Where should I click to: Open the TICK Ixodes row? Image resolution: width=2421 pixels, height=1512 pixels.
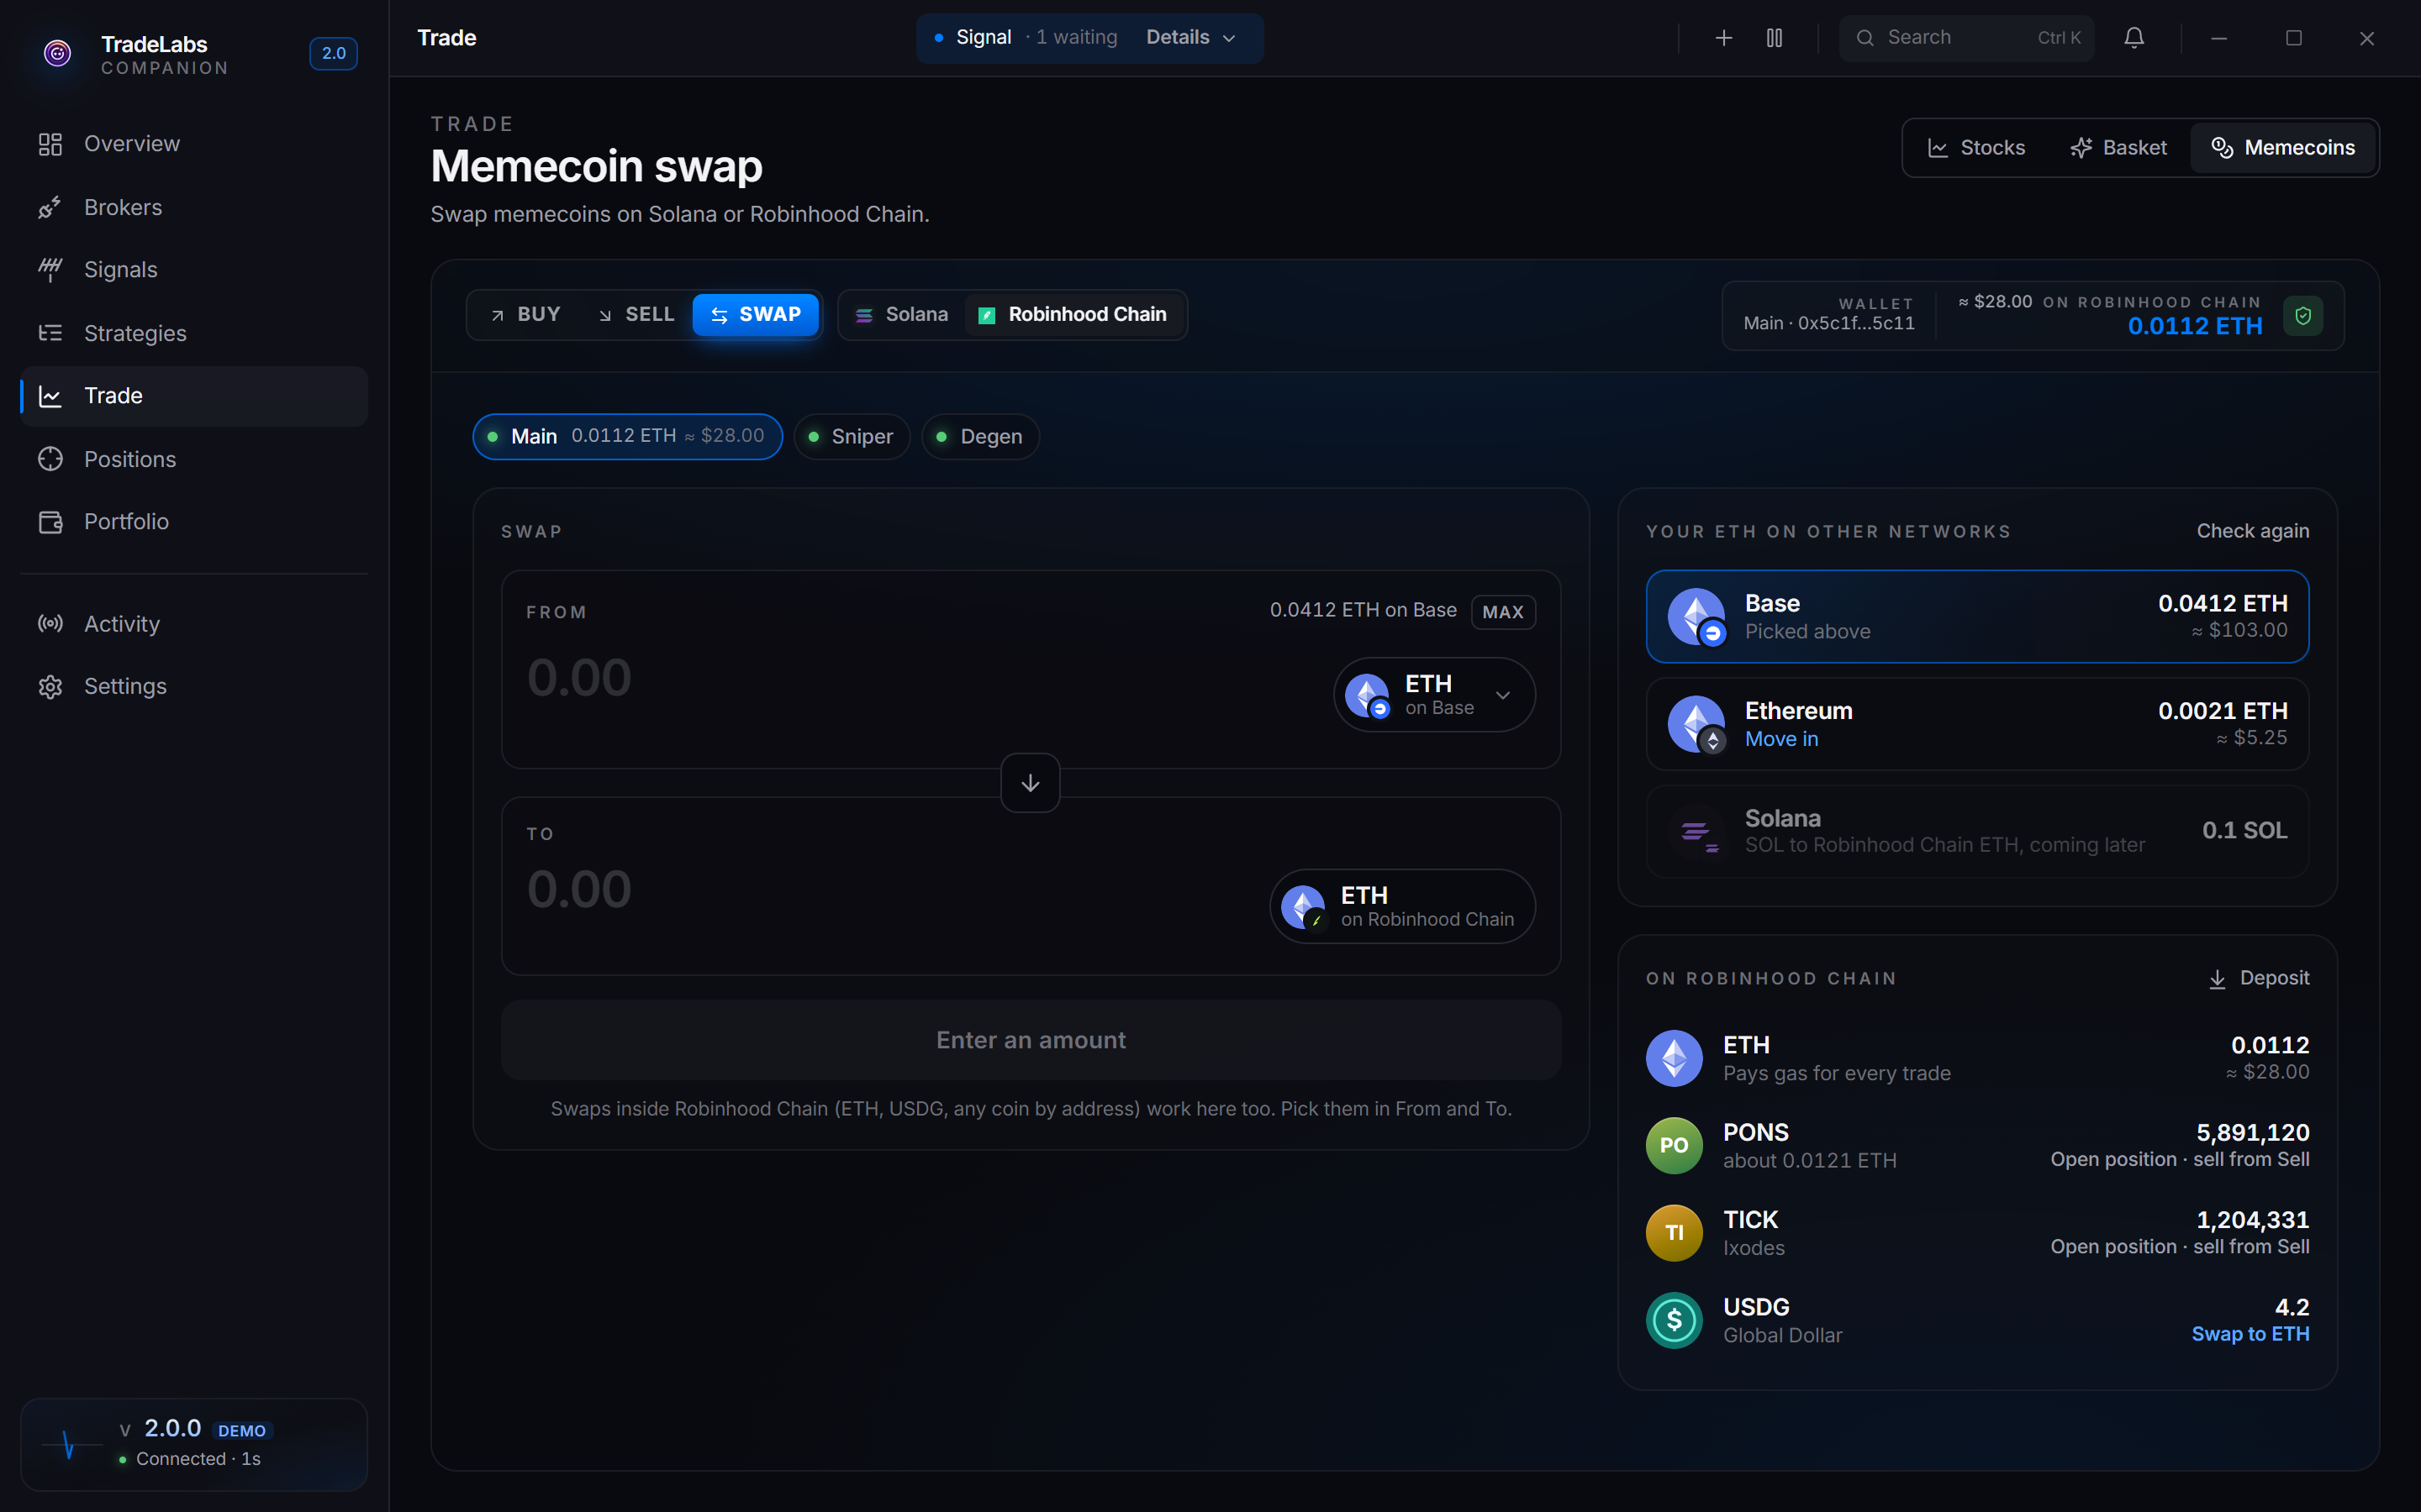coord(1977,1233)
